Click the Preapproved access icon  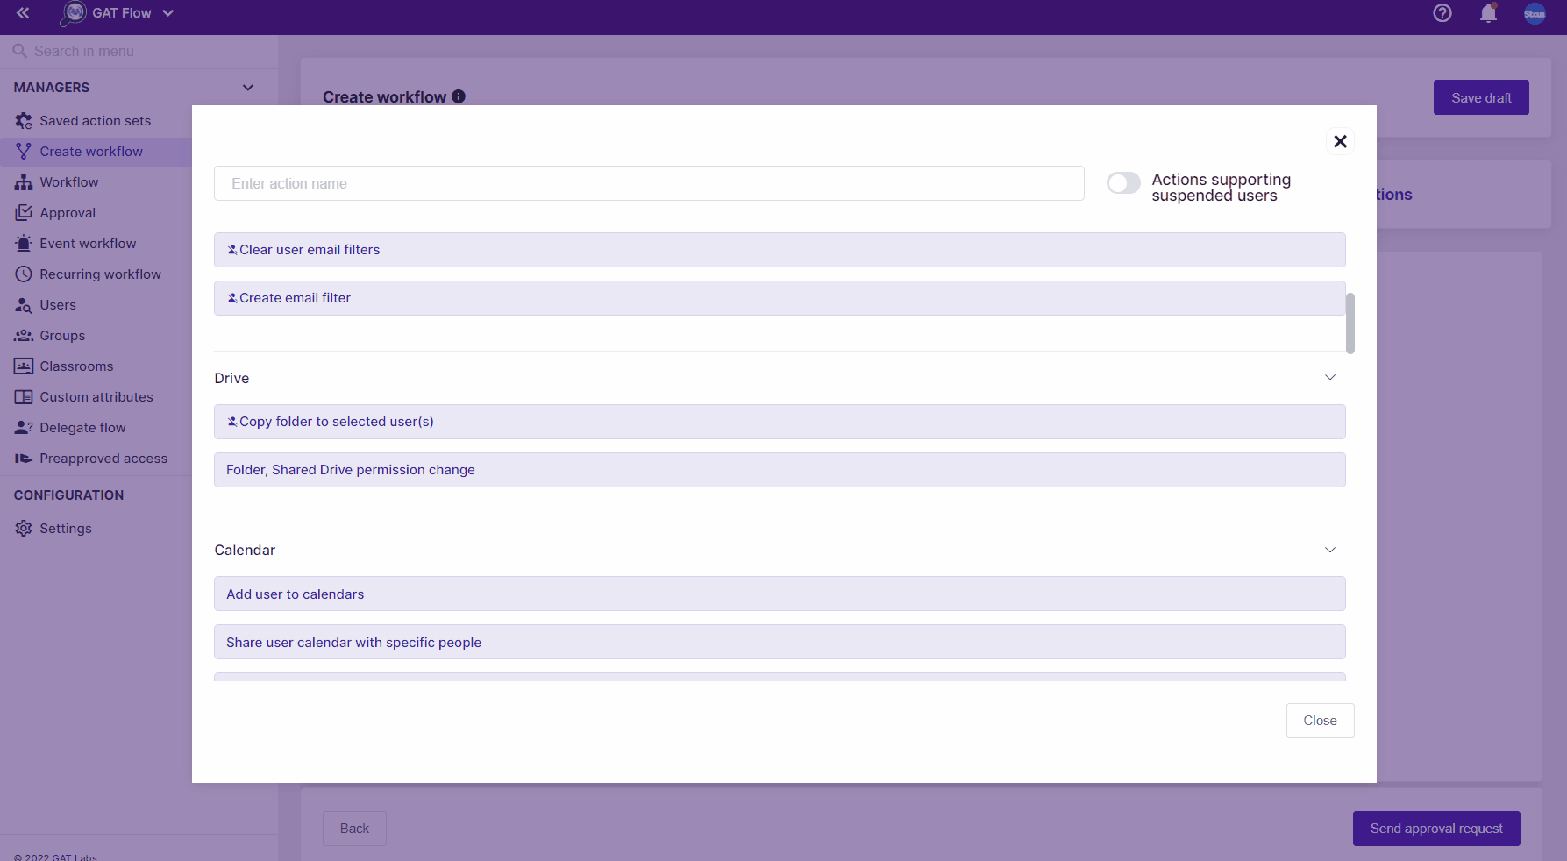(23, 458)
